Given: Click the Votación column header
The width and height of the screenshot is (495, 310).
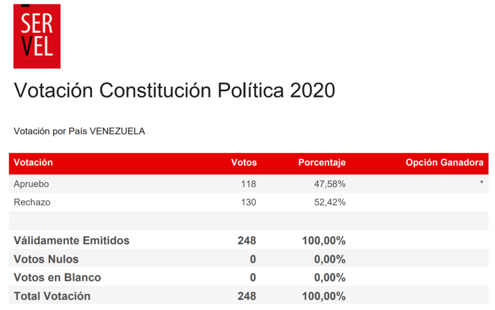Looking at the screenshot, I should [33, 163].
